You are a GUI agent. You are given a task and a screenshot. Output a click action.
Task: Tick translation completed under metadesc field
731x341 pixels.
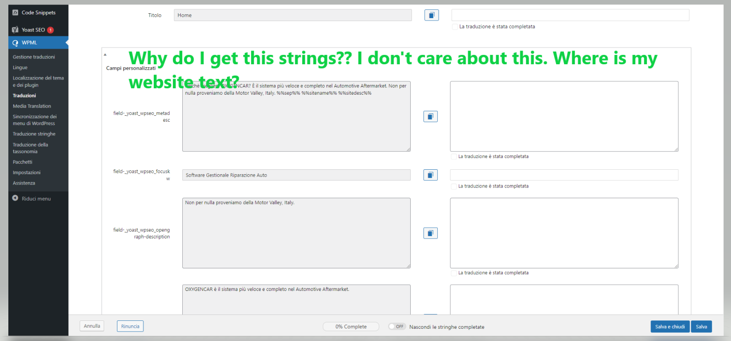click(x=454, y=157)
